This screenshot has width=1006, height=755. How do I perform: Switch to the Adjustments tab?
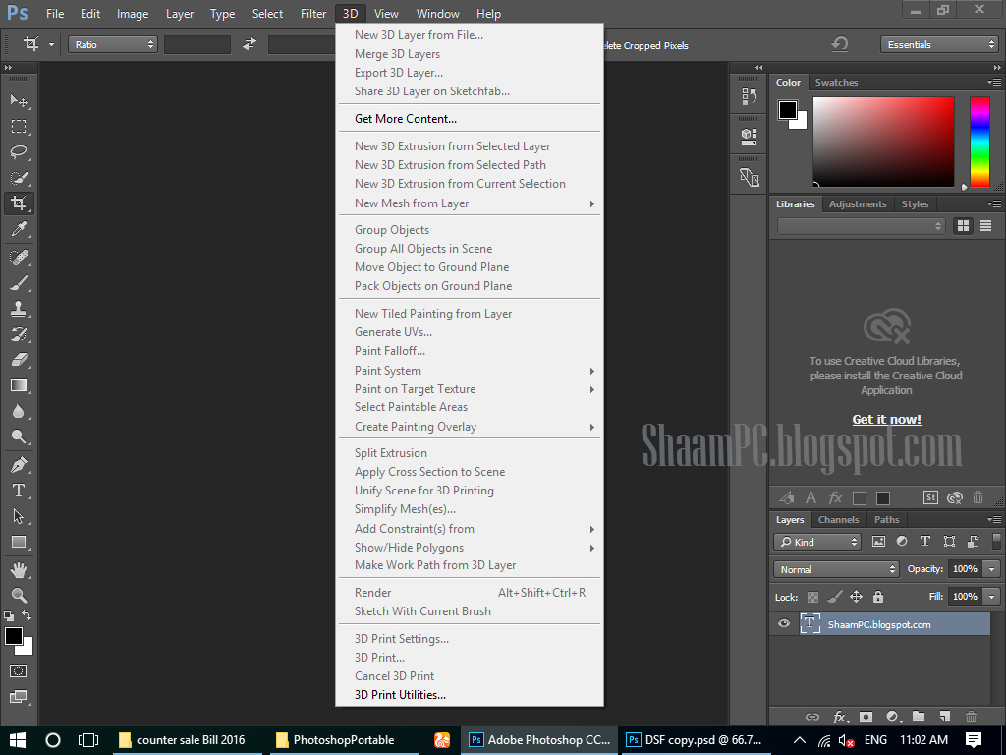857,204
